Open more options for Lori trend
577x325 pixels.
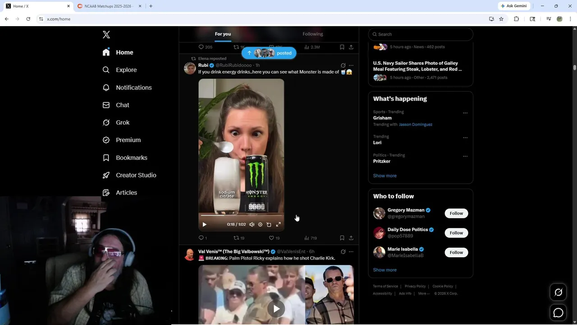click(x=465, y=138)
